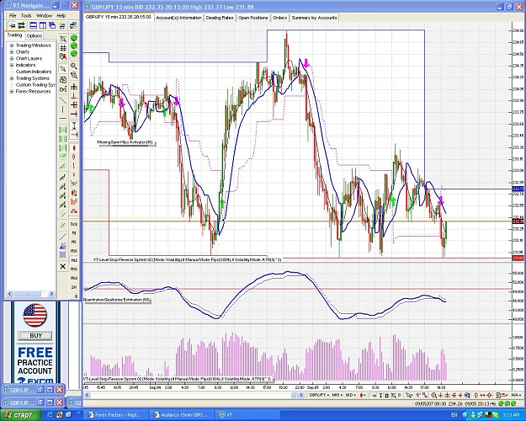Select the pointer arrow tool

click(x=63, y=69)
